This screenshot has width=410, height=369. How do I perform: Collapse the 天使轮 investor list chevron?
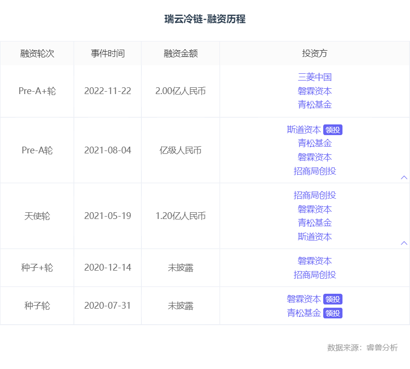coord(404,243)
